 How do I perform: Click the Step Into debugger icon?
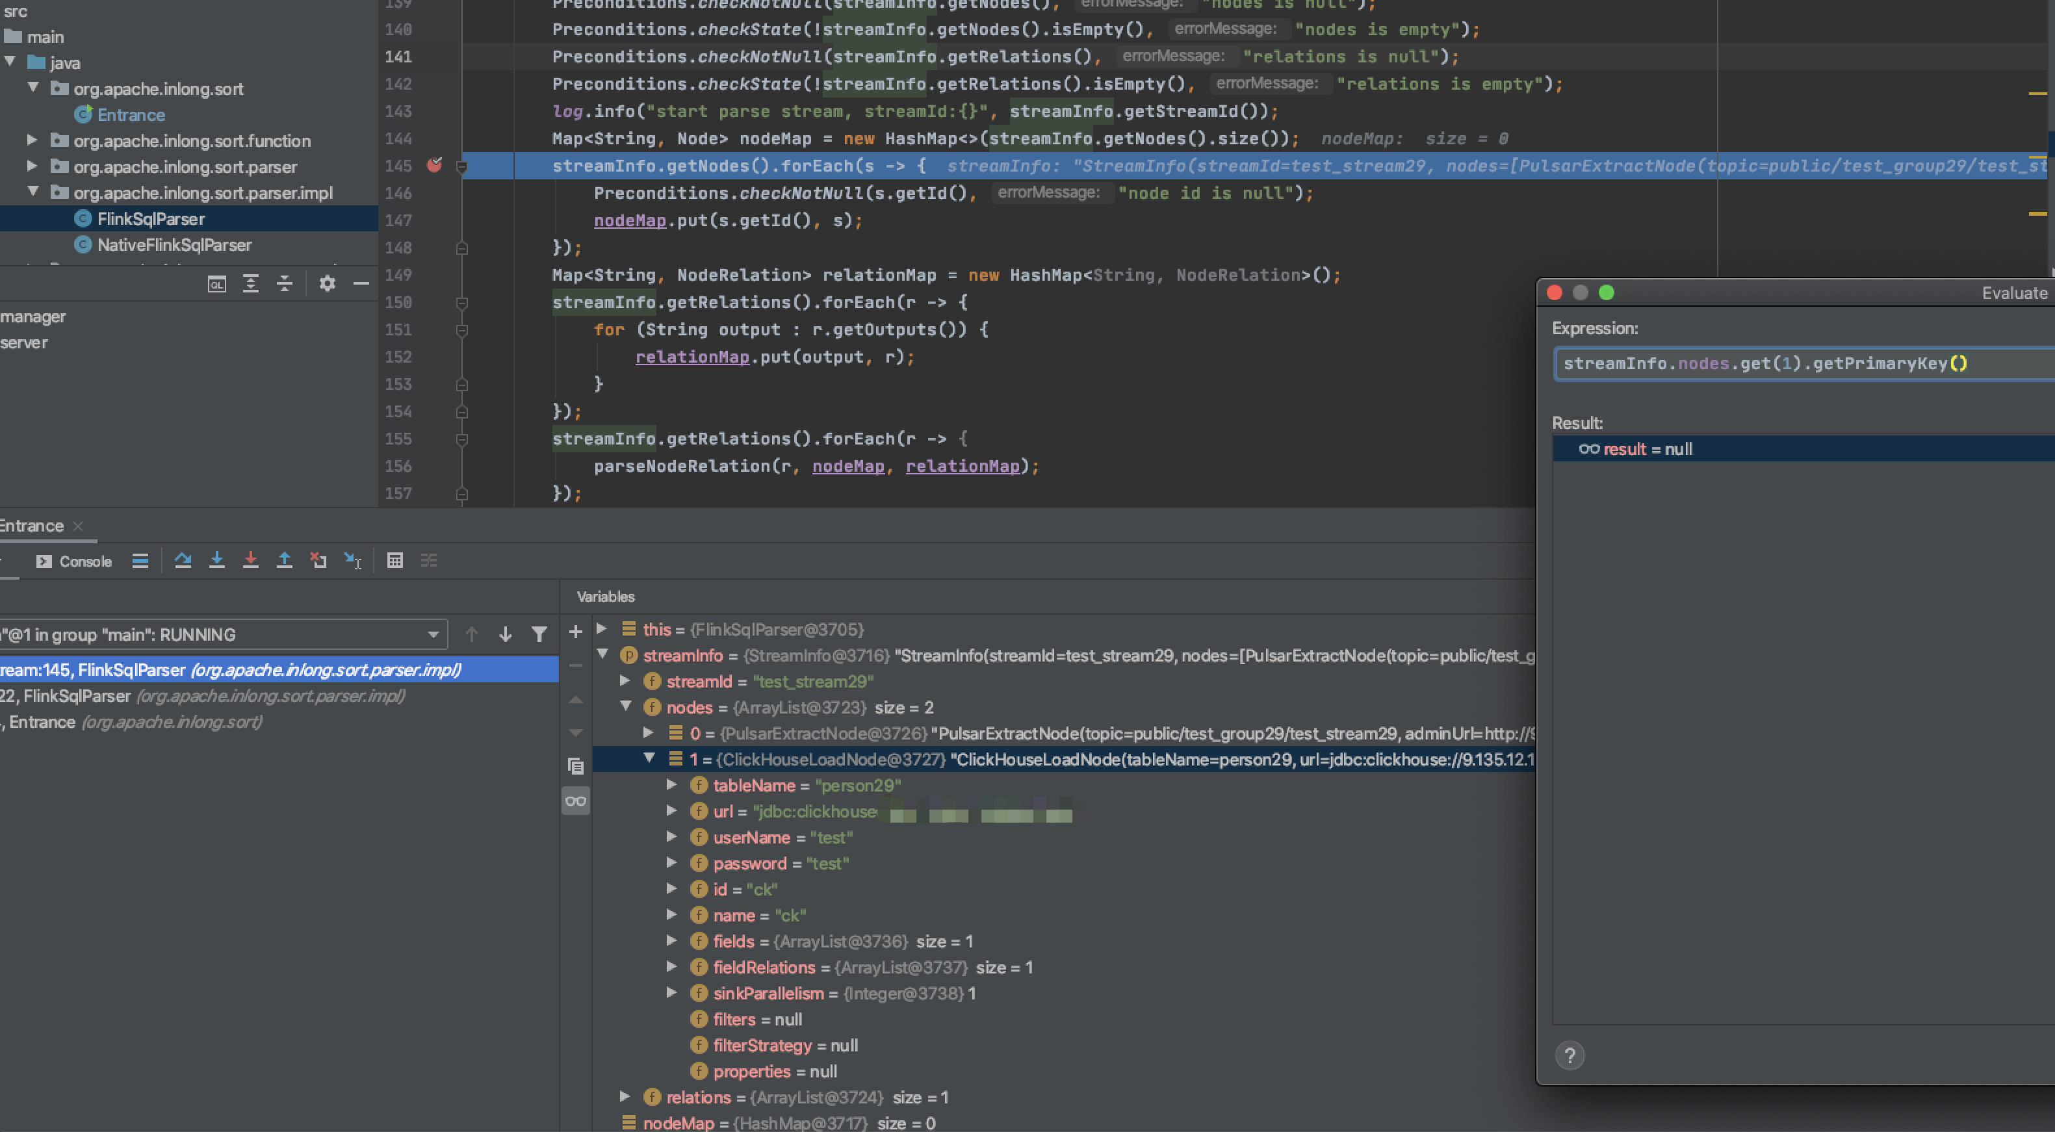[x=216, y=560]
